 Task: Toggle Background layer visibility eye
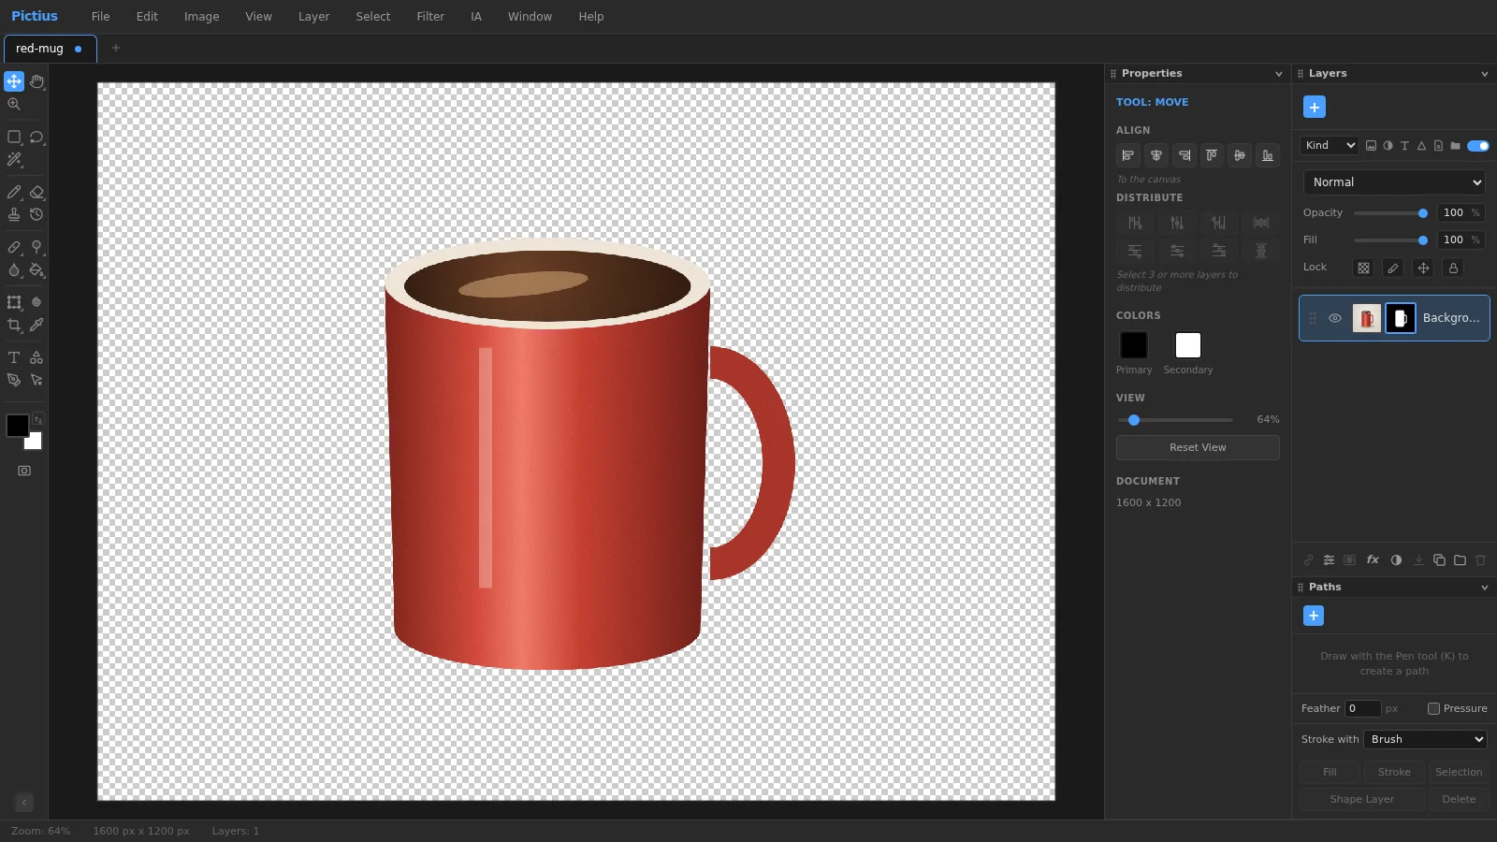(x=1335, y=318)
